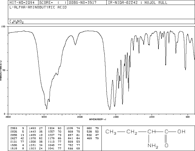Select peak table entry 1331

click(x=32, y=145)
